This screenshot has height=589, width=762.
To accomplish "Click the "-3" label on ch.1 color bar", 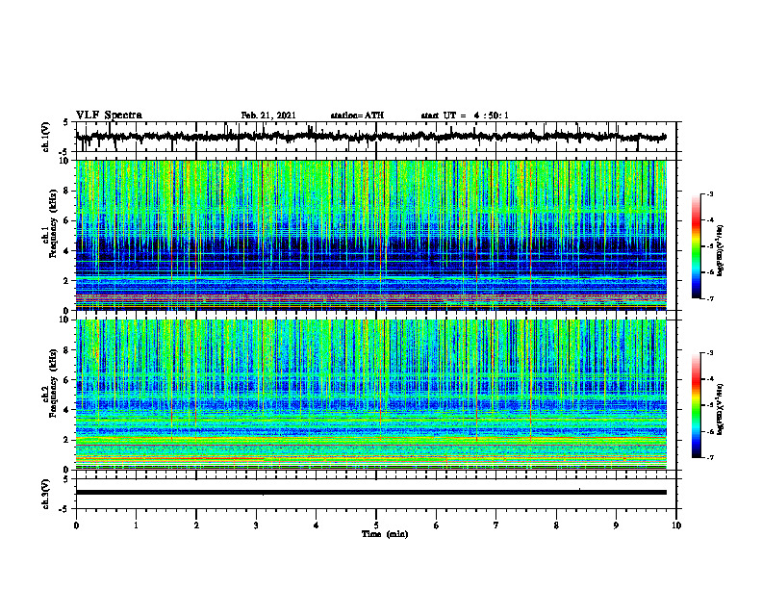I will point(710,194).
